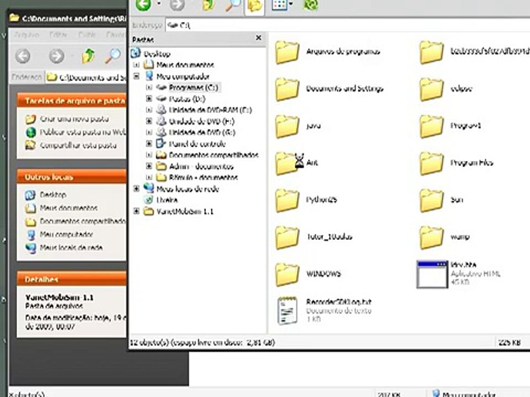Viewport: 530px width, 397px height.
Task: Select the java folder icon
Action: [x=287, y=126]
